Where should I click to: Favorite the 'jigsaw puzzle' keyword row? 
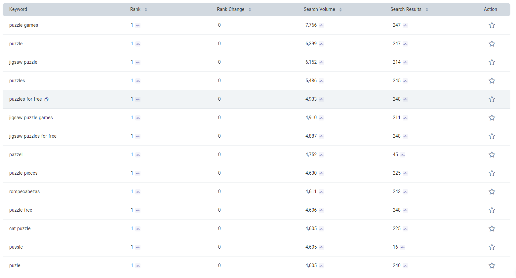tap(492, 62)
